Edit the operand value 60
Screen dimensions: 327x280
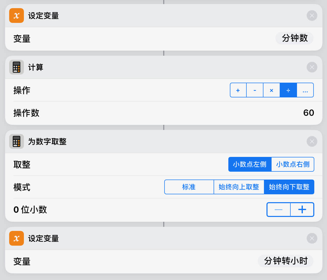(x=308, y=113)
